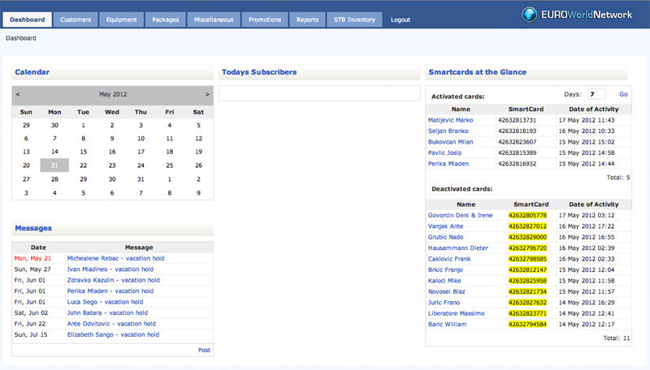Viewport: 650px width, 370px height.
Task: Open customer Grubic Nado
Action: pyautogui.click(x=445, y=237)
